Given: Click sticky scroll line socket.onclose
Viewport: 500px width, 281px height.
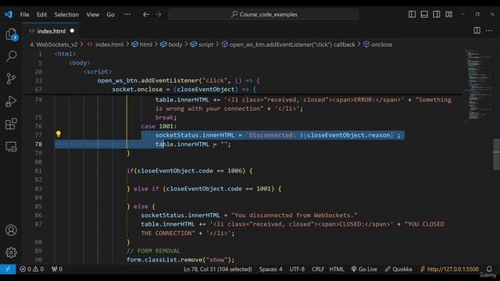Looking at the screenshot, I should click(184, 90).
